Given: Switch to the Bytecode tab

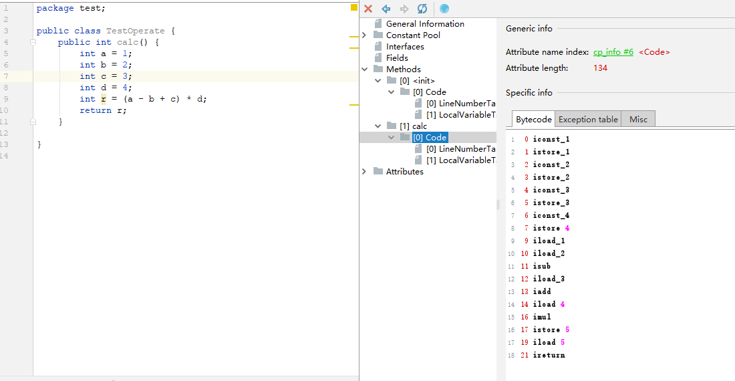Looking at the screenshot, I should tap(533, 119).
